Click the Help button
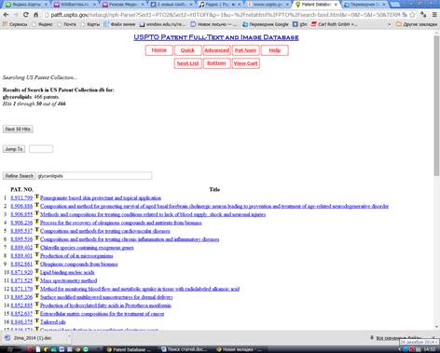This screenshot has width=440, height=353. coord(275,50)
